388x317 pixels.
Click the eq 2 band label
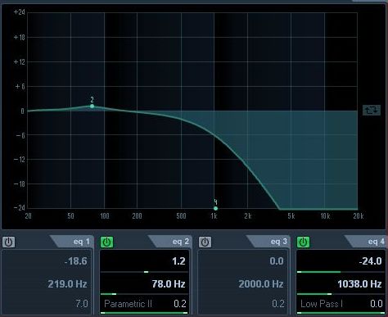coord(180,242)
